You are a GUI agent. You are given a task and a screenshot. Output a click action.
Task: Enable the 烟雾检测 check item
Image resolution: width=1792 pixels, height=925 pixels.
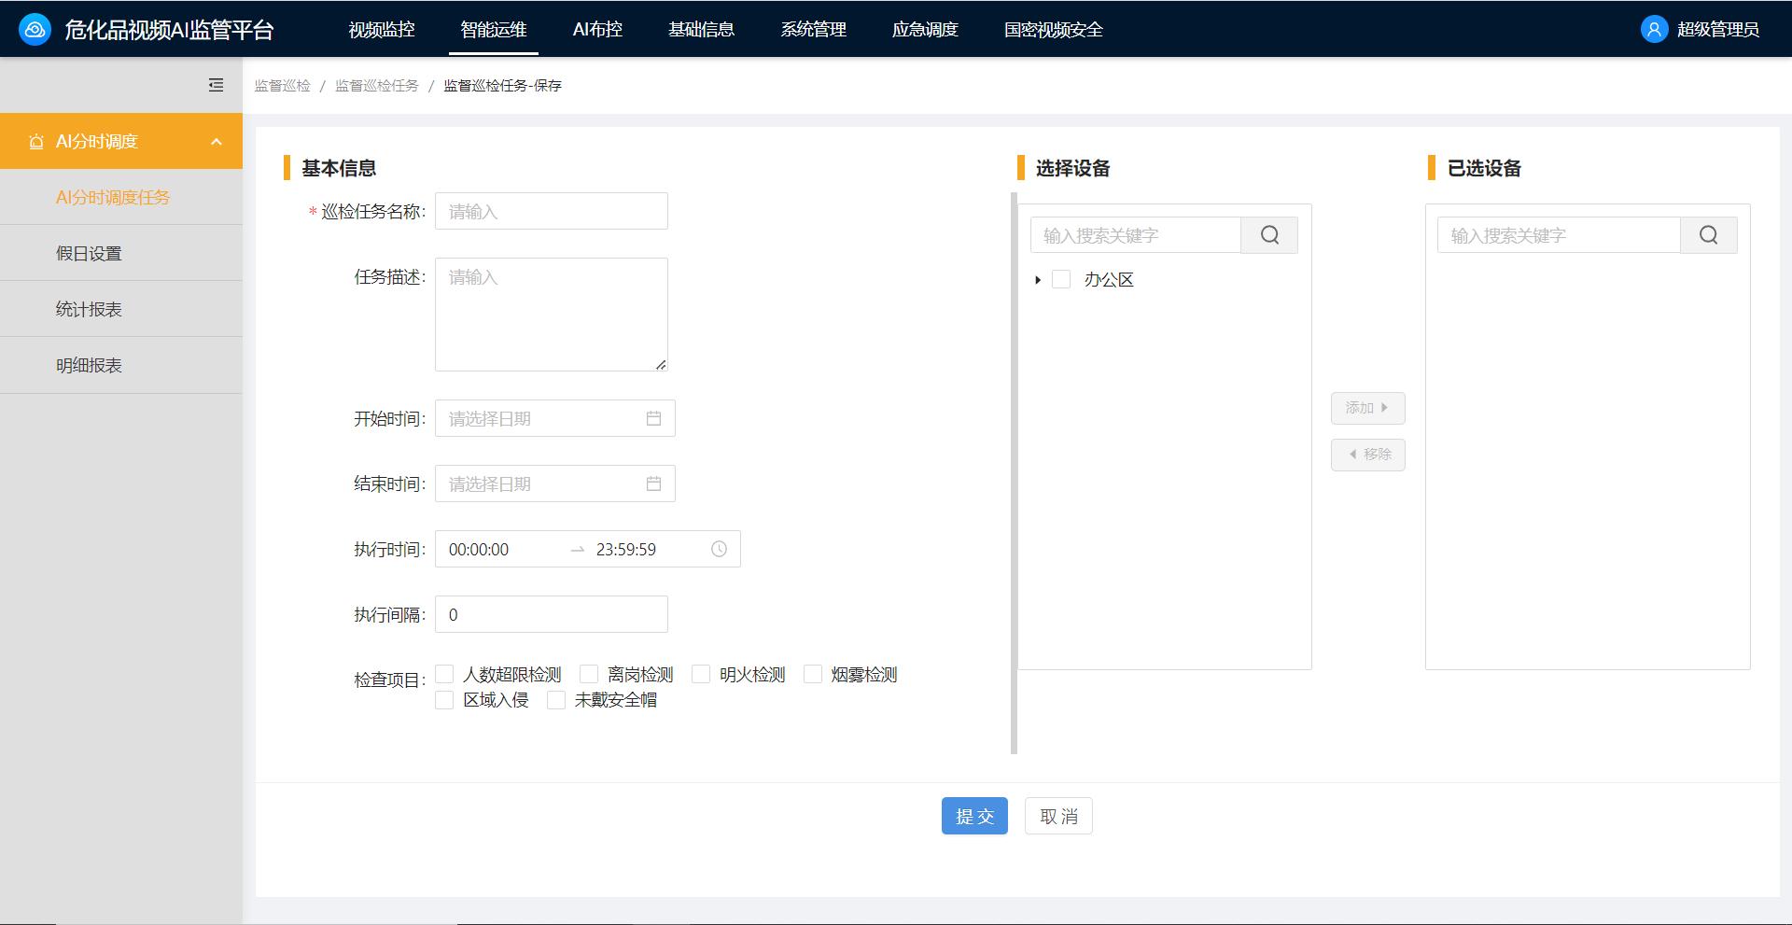pos(812,673)
